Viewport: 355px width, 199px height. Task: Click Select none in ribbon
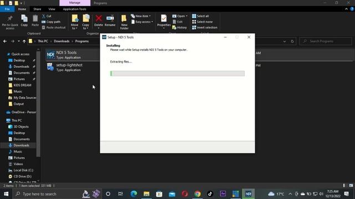(202, 22)
